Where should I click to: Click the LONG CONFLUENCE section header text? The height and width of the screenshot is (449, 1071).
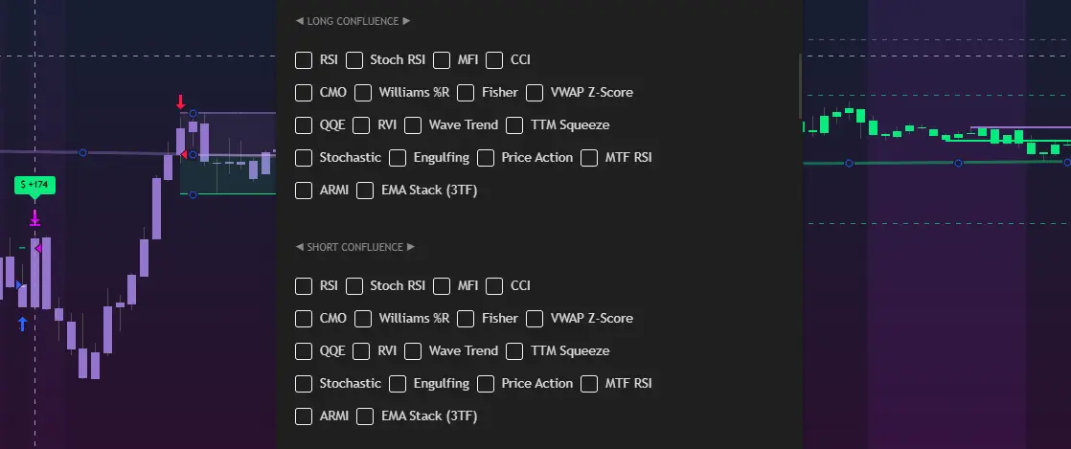coord(352,21)
